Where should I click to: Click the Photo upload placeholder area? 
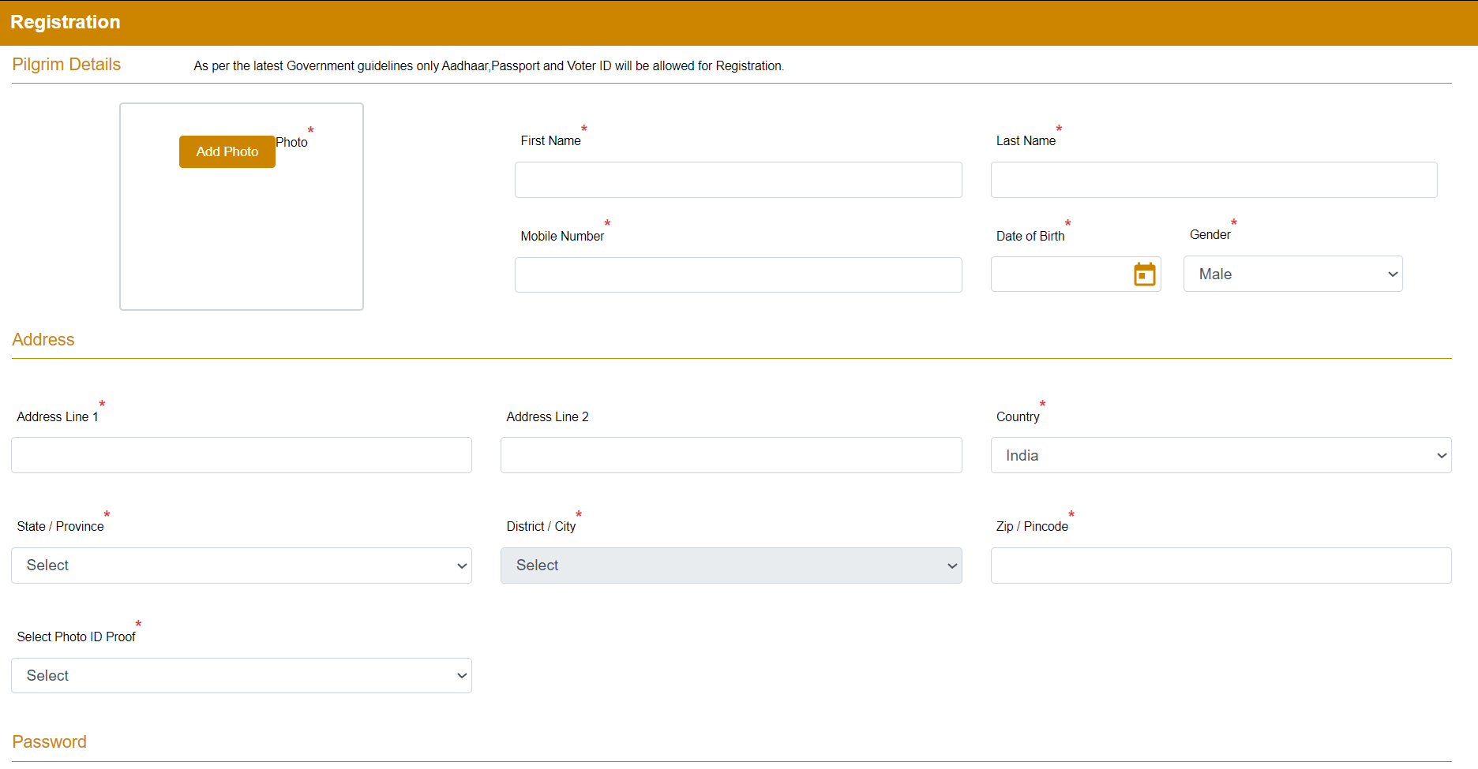pyautogui.click(x=241, y=237)
